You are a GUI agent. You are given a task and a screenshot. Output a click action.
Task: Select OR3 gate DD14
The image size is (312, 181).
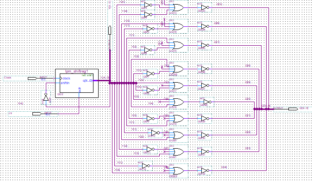(x=179, y=26)
